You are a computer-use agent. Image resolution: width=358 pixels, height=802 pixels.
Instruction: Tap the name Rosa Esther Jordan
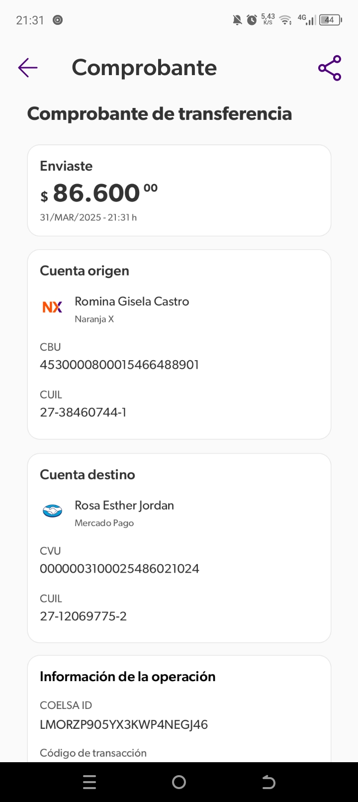pyautogui.click(x=124, y=505)
